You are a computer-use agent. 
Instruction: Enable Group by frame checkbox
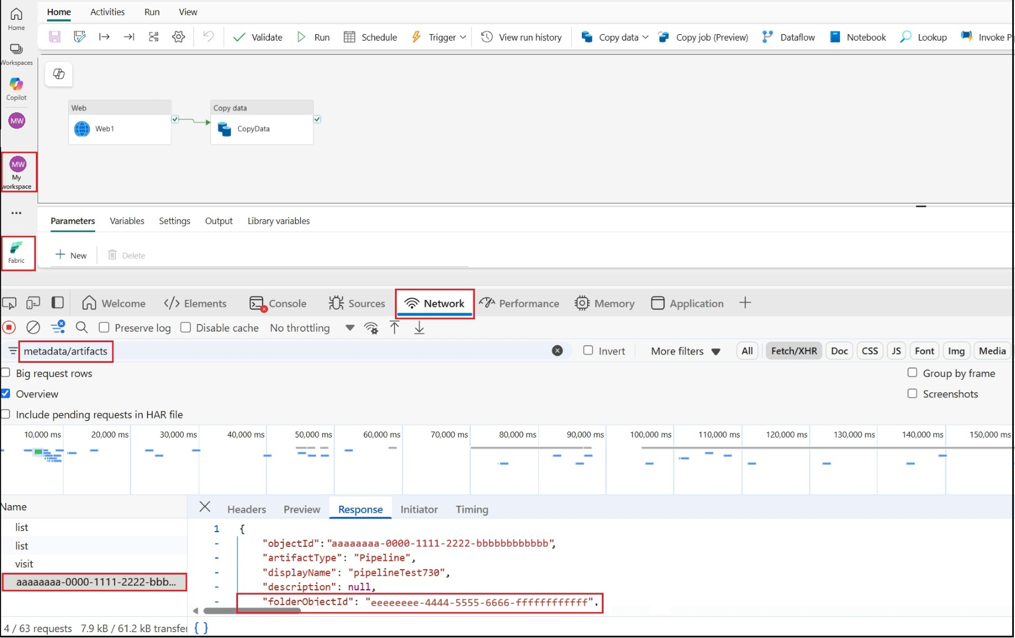pos(912,373)
